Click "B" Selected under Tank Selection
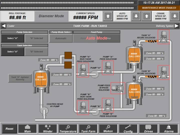 (36, 52)
